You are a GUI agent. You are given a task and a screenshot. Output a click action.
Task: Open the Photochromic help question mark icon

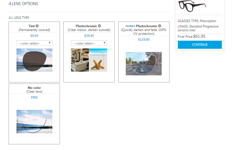click(x=100, y=26)
